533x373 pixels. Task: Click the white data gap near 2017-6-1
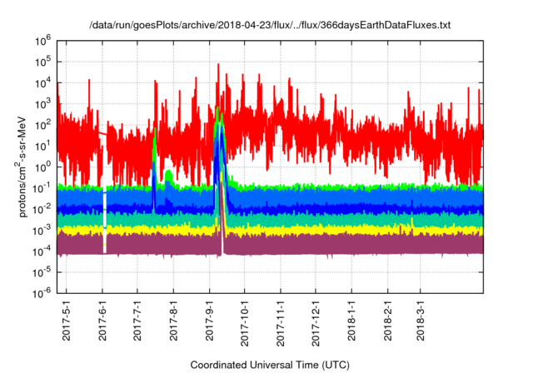coord(105,223)
